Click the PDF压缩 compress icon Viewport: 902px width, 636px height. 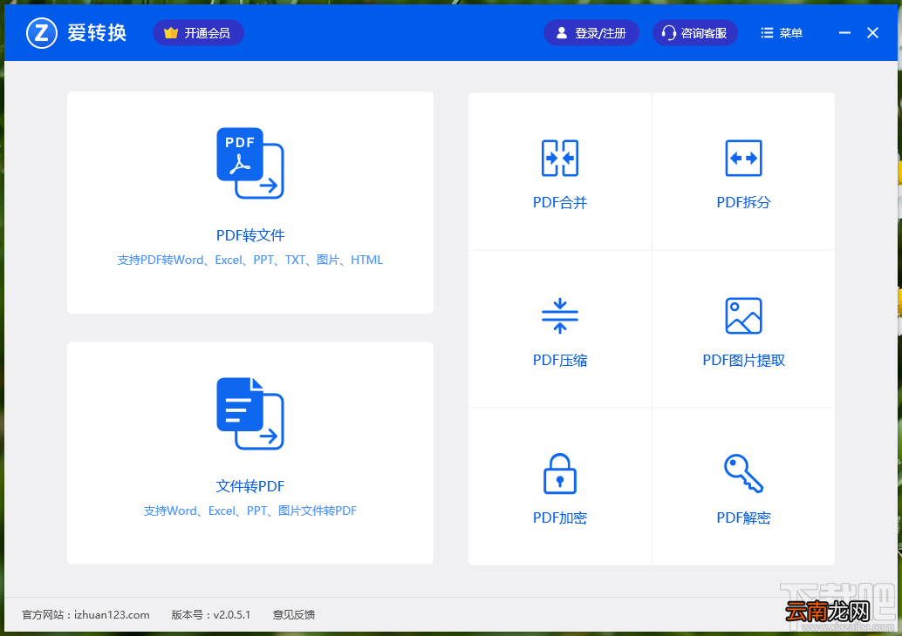click(x=560, y=315)
